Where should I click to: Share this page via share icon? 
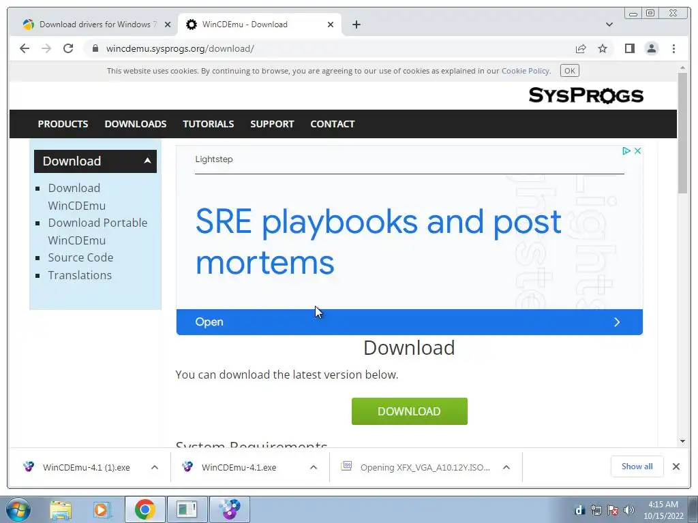pyautogui.click(x=581, y=48)
